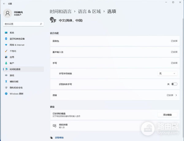Select the 个性化 paintbrush icon

(6, 51)
